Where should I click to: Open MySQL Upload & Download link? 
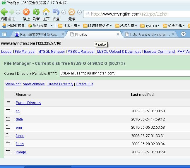click(x=119, y=52)
